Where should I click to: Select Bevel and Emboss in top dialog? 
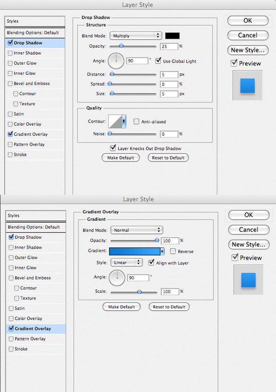click(x=35, y=84)
